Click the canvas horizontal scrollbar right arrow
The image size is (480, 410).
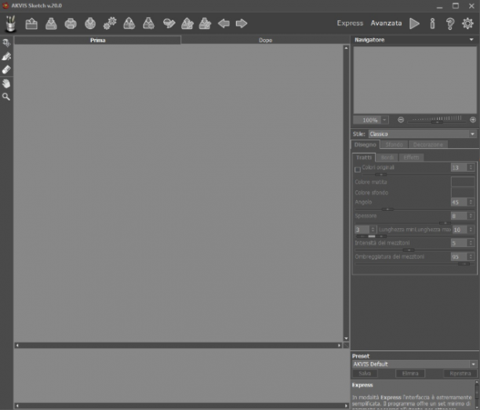pyautogui.click(x=339, y=345)
